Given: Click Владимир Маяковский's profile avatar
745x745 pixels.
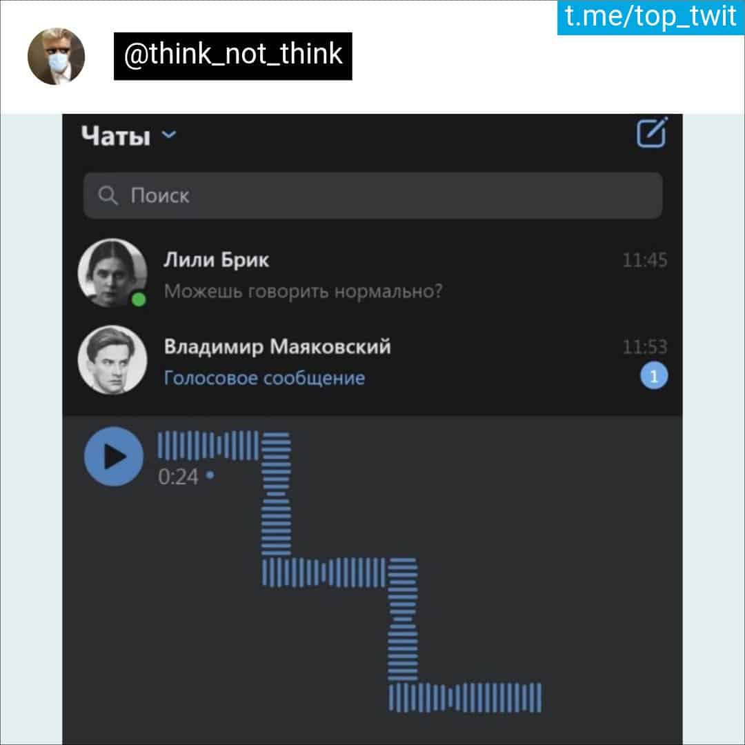Looking at the screenshot, I should (112, 360).
